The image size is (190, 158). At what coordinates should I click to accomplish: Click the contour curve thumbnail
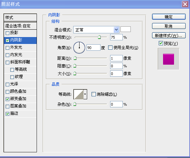point(79,94)
